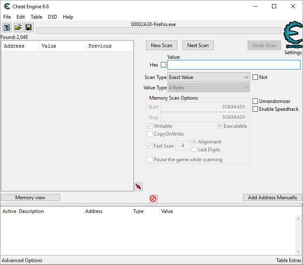Click the Open Process computer icon
303x265 pixels.
point(7,28)
